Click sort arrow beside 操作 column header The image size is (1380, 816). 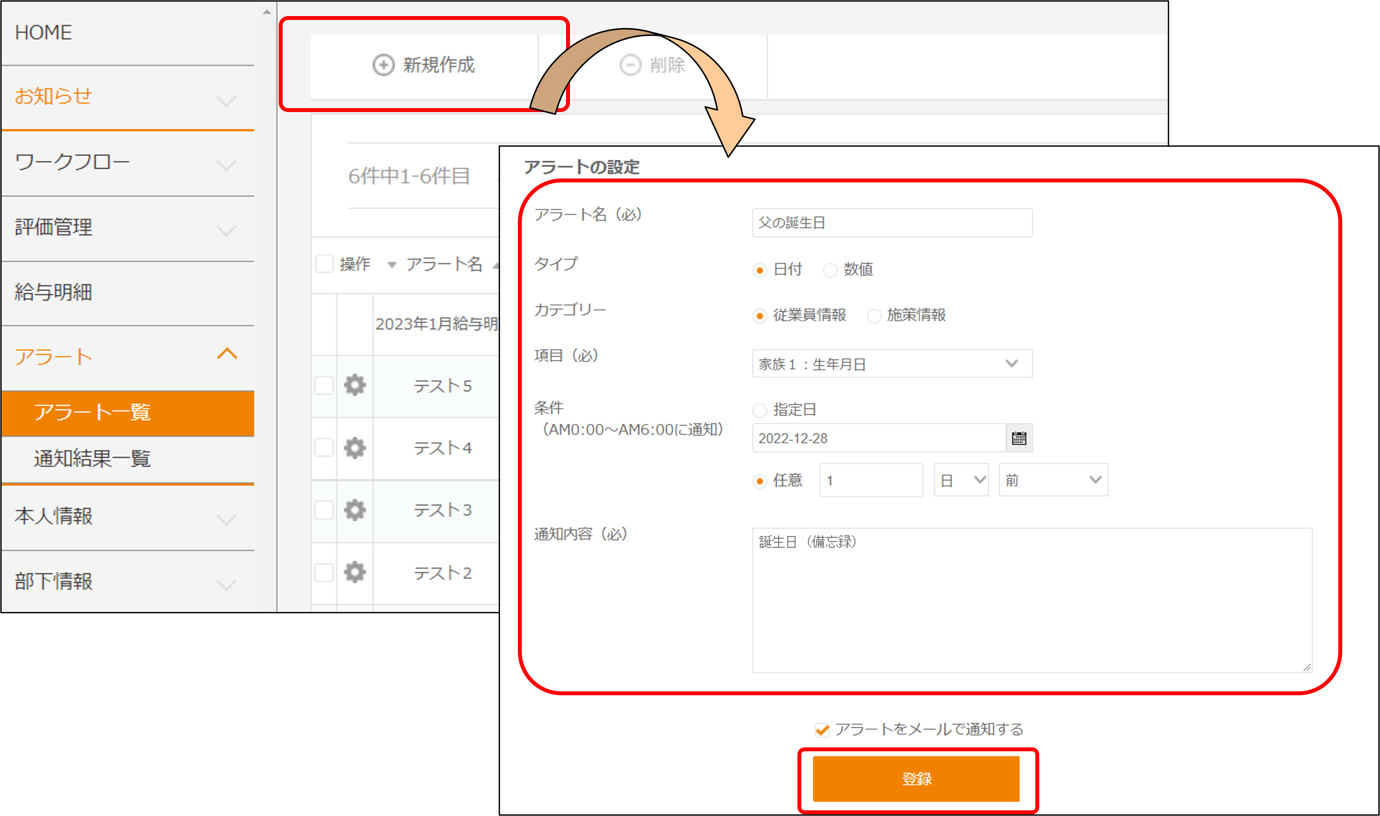[x=391, y=265]
